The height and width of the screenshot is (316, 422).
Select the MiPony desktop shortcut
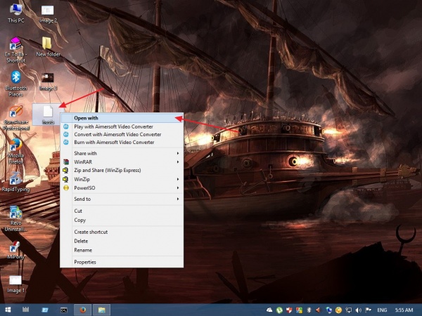coord(15,250)
